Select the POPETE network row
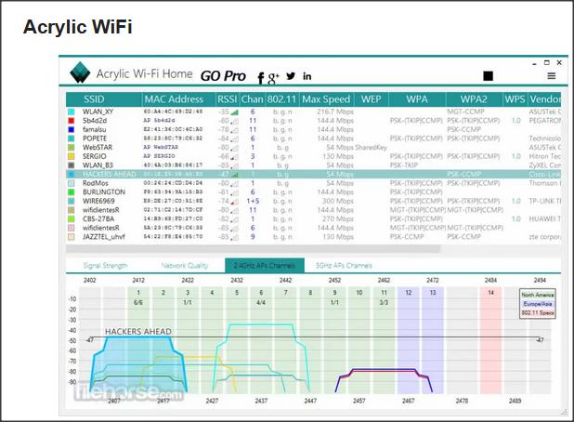This screenshot has width=574, height=422. [x=313, y=138]
